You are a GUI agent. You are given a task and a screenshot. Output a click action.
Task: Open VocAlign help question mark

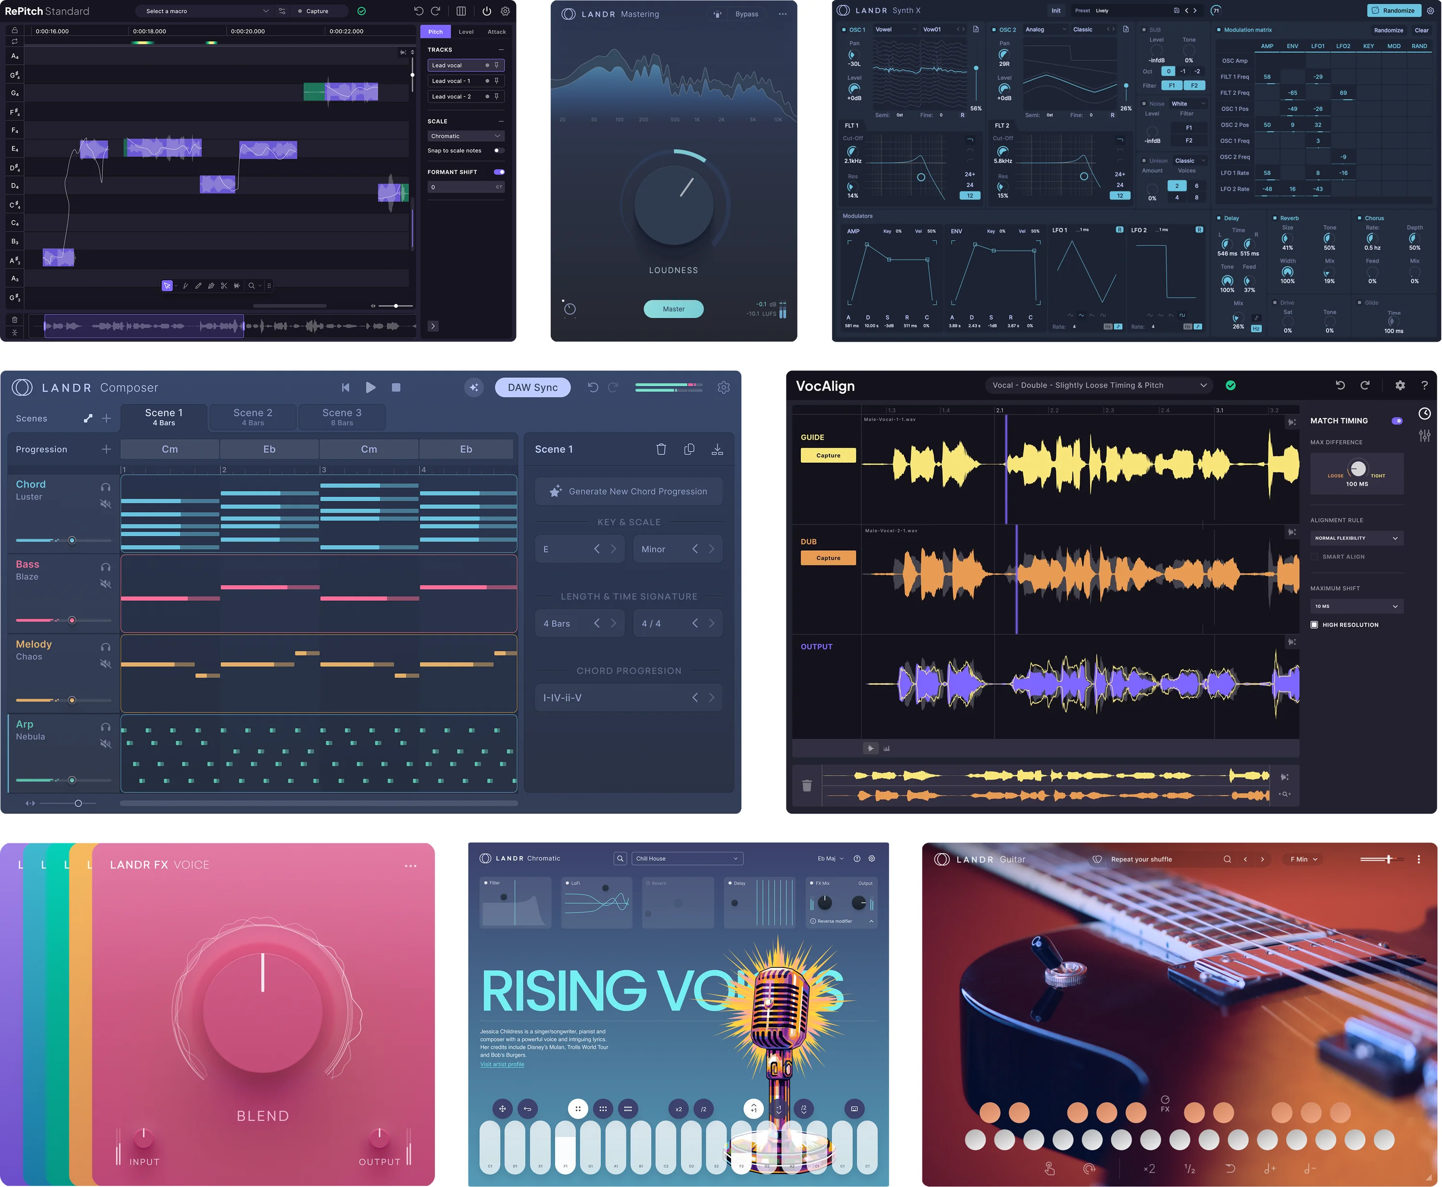pos(1424,385)
